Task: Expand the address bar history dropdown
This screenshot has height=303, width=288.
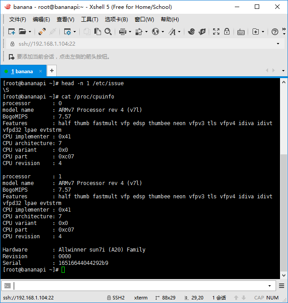Action: [278, 44]
